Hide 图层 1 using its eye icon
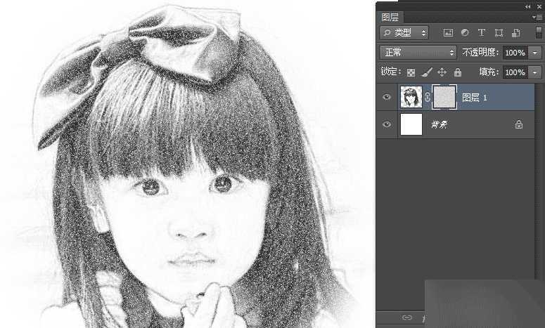The image size is (545, 328). click(386, 98)
